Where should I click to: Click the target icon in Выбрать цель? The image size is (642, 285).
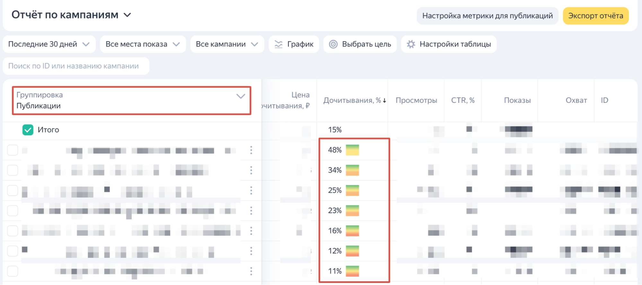(333, 44)
